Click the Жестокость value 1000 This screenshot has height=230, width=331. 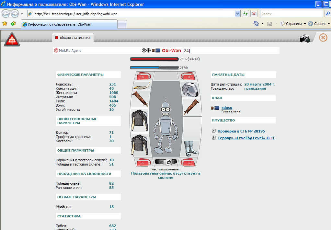point(114,93)
